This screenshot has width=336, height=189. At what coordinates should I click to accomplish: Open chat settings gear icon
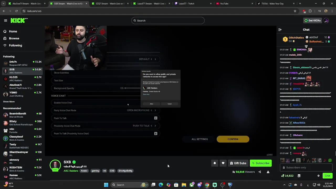318,176
